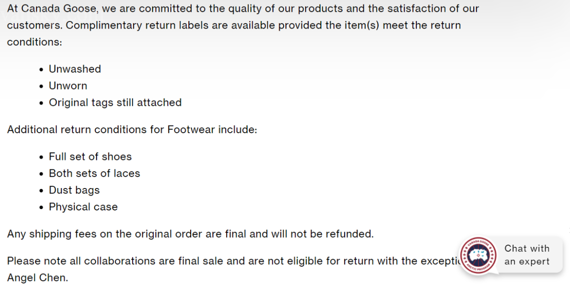Click the 'Unwashed' bullet item text
The width and height of the screenshot is (570, 293).
point(75,69)
